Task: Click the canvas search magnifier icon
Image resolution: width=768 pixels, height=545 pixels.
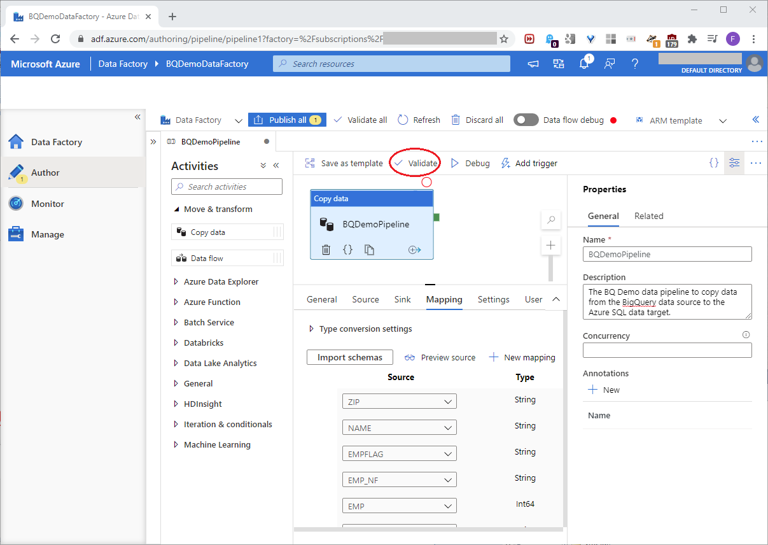Action: pos(551,220)
